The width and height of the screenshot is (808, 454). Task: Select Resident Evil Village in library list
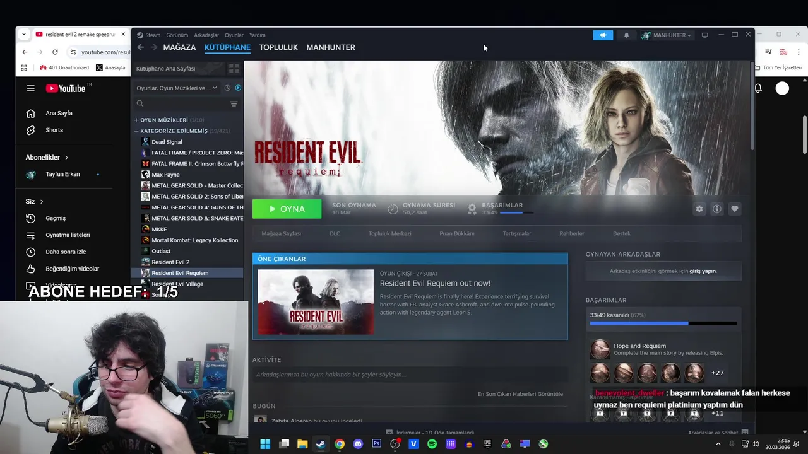177,284
